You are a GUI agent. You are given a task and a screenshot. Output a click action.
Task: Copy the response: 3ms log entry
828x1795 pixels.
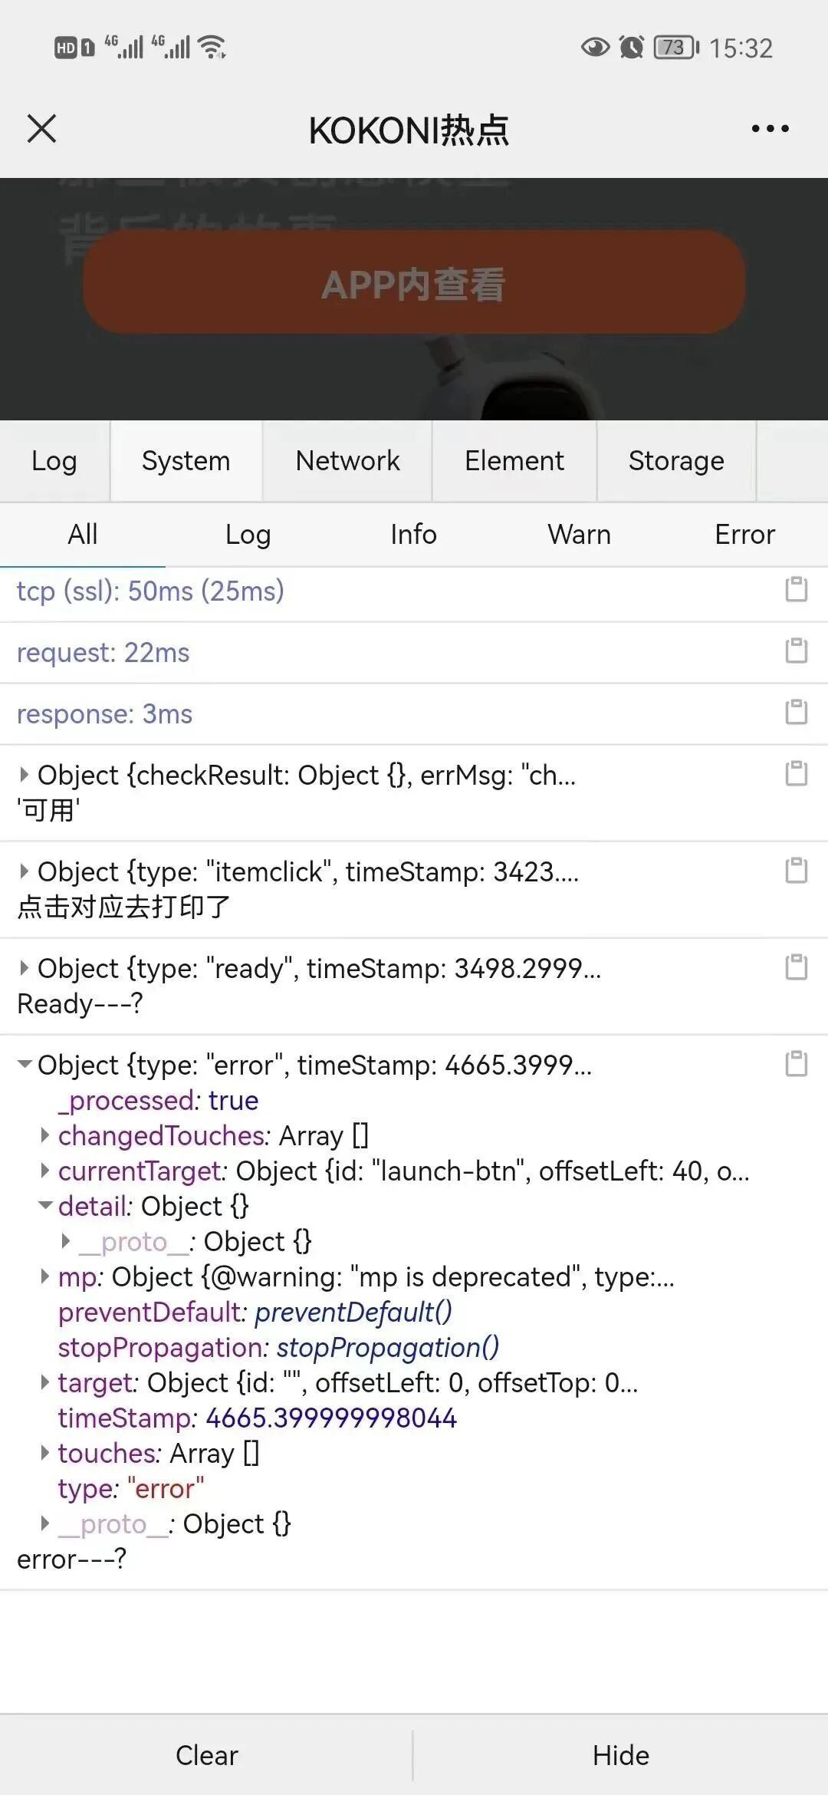797,712
